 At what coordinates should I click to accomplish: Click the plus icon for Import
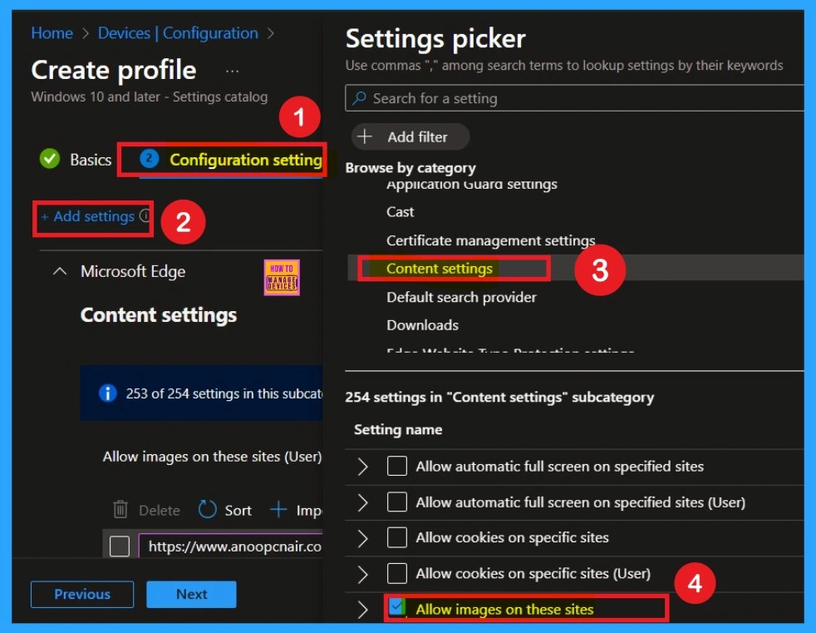278,510
